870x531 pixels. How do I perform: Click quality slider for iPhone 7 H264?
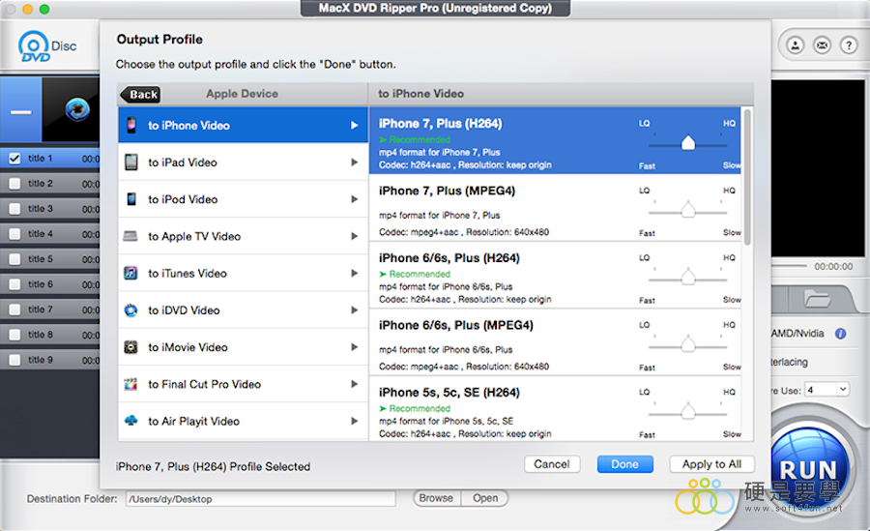tap(687, 143)
